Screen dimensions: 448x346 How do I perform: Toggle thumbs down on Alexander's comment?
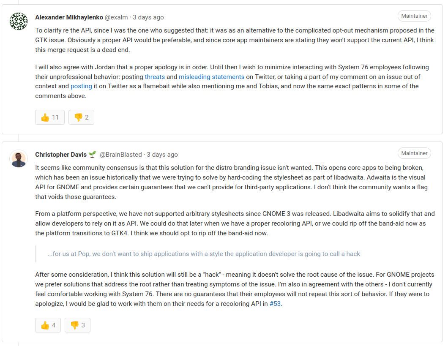click(x=81, y=117)
